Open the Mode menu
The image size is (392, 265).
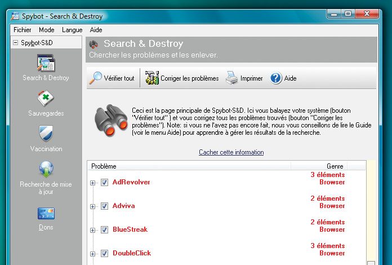pos(47,30)
